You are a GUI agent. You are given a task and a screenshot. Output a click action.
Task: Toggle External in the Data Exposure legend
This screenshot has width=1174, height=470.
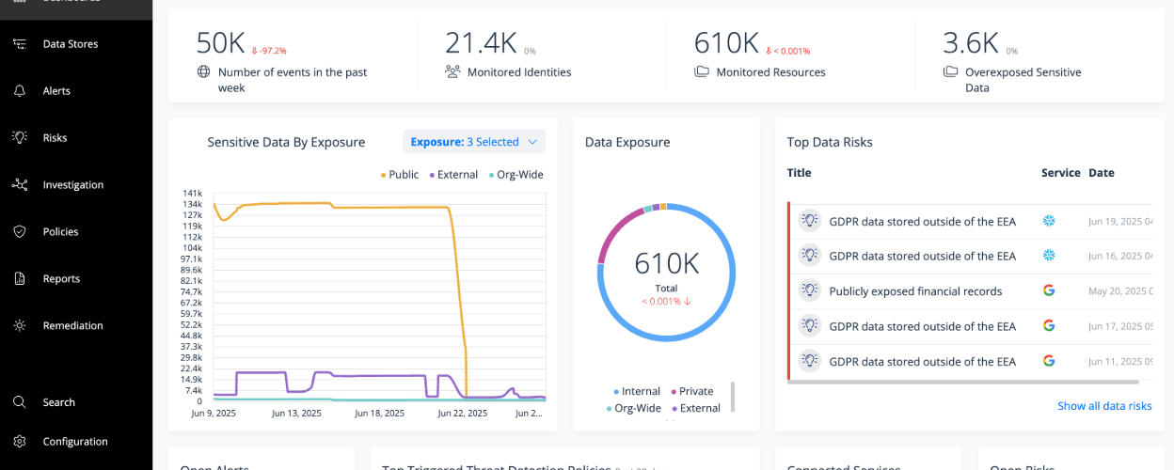click(695, 408)
